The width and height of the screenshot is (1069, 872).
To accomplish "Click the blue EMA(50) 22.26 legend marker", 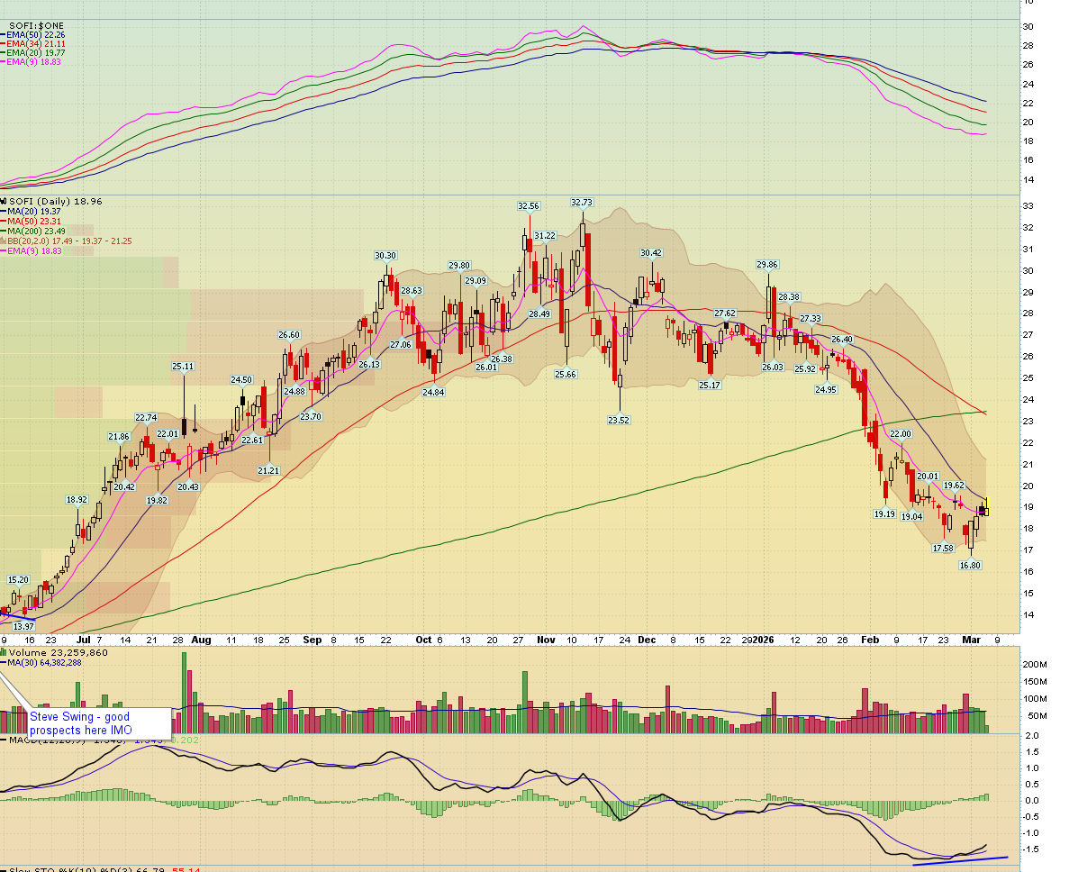I will (x=4, y=34).
